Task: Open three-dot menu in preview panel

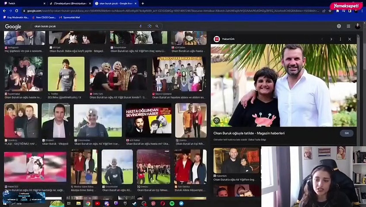Action: [340, 39]
